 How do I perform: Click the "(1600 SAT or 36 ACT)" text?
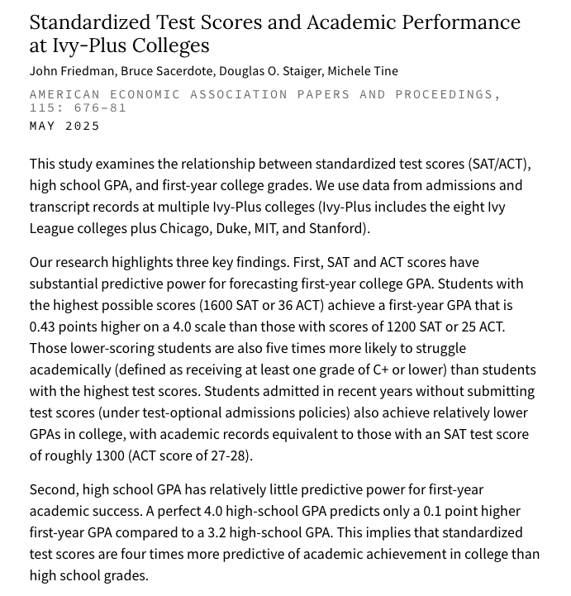click(262, 305)
